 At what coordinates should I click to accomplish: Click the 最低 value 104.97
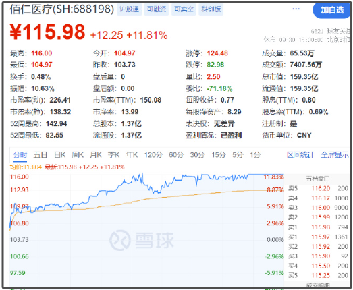click(x=42, y=65)
